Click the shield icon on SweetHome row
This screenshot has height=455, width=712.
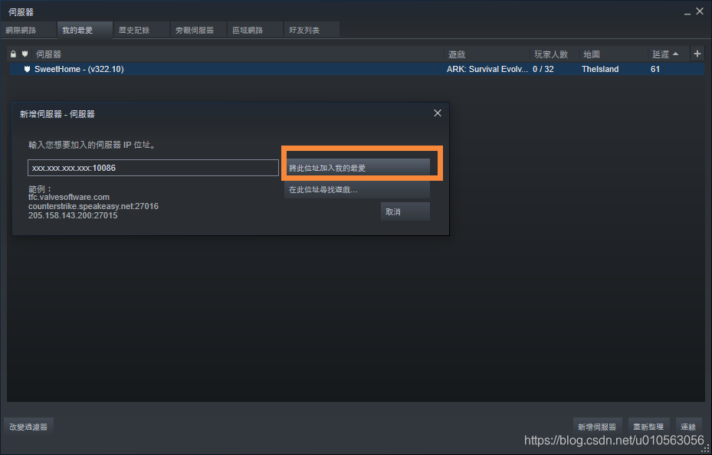[x=27, y=69]
